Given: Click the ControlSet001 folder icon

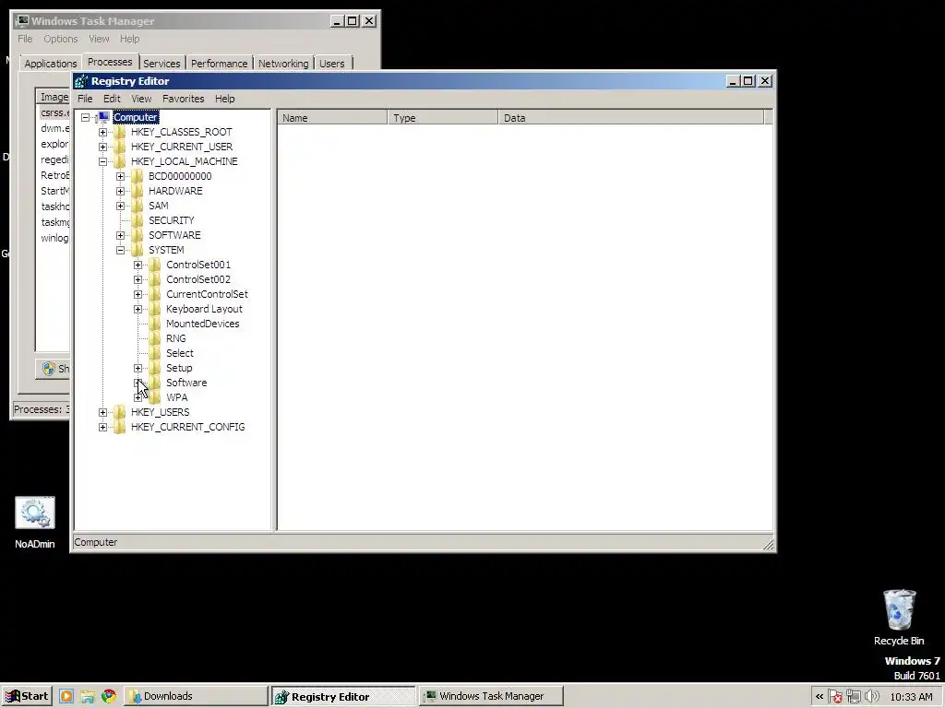Looking at the screenshot, I should 155,265.
